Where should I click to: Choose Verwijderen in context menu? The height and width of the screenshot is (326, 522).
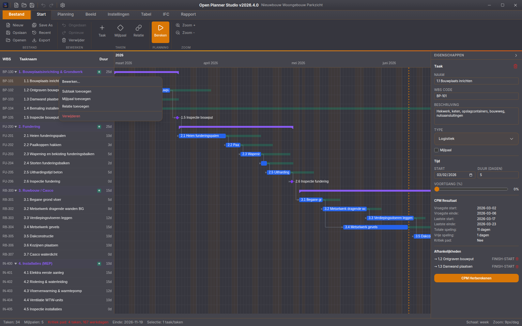(111, 116)
